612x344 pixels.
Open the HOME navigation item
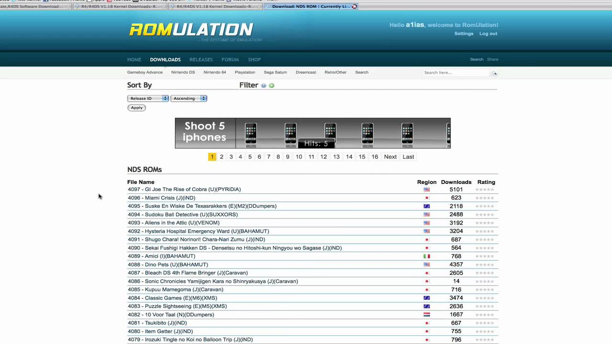coord(134,60)
